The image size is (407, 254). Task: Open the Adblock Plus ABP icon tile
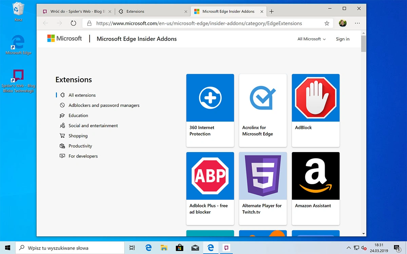[x=210, y=176]
